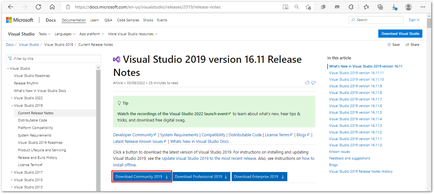The image size is (434, 194).
Task: Open the Languages dropdown
Action: pyautogui.click(x=65, y=34)
